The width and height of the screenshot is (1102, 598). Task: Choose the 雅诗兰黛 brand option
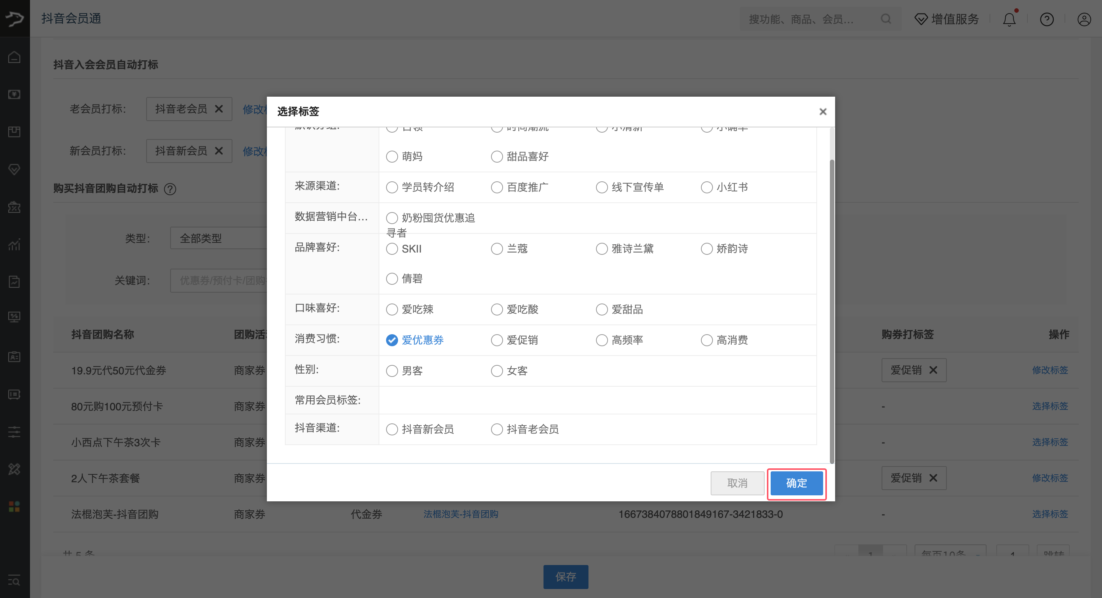tap(624, 249)
